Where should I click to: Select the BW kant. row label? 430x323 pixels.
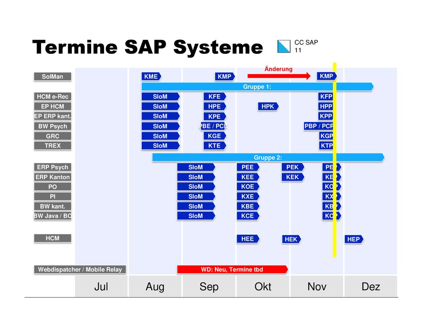52,207
